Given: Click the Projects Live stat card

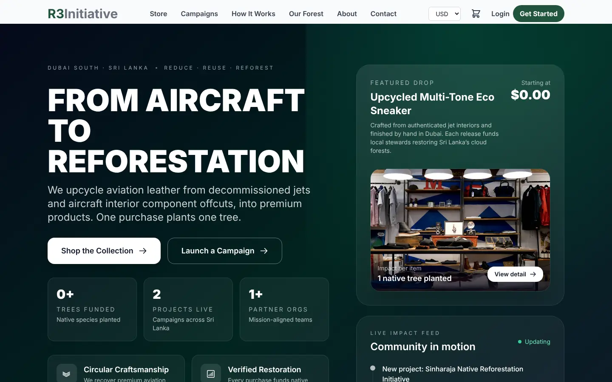Looking at the screenshot, I should click(x=188, y=309).
